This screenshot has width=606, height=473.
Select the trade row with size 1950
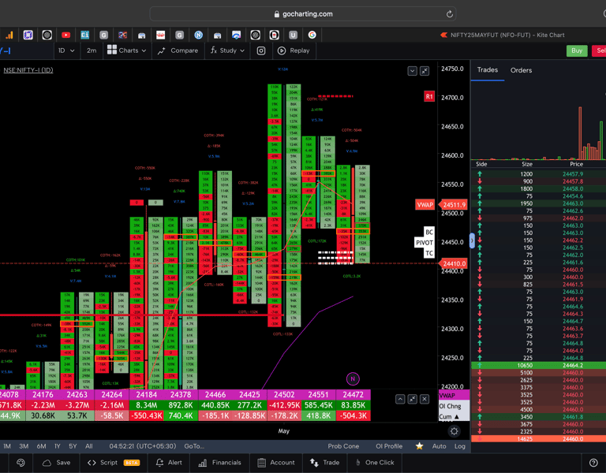point(538,203)
